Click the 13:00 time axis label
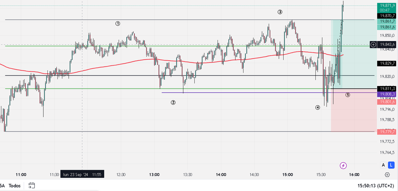The image size is (398, 191). tap(154, 174)
